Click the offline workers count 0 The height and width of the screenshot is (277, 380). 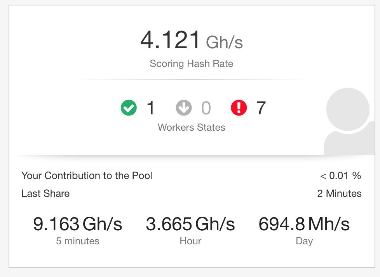[206, 108]
